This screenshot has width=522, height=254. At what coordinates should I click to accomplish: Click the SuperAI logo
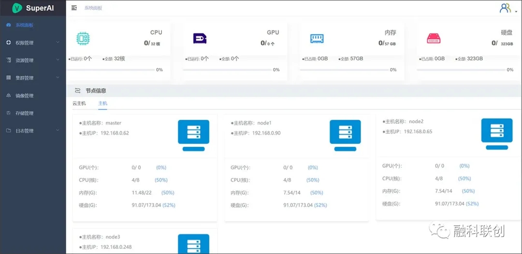click(33, 8)
